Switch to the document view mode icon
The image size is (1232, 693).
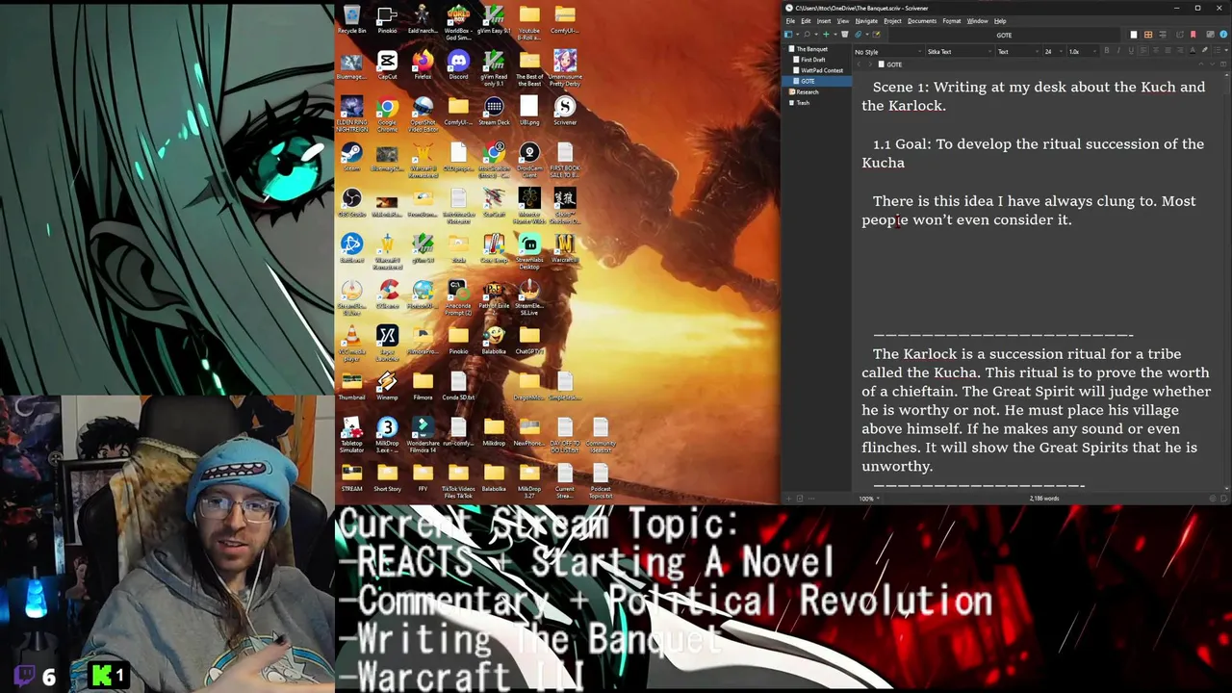pos(1134,35)
